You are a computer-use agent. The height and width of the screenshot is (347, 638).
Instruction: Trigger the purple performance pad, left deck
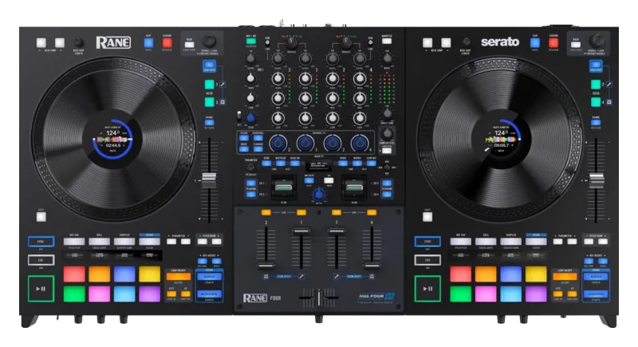149,294
